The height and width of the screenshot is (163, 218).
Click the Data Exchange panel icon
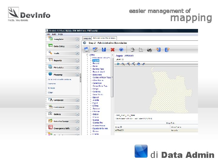pyautogui.click(x=50, y=121)
